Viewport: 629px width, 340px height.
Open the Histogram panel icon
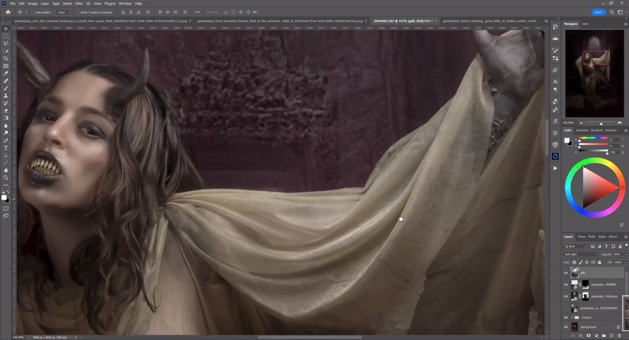(x=555, y=39)
